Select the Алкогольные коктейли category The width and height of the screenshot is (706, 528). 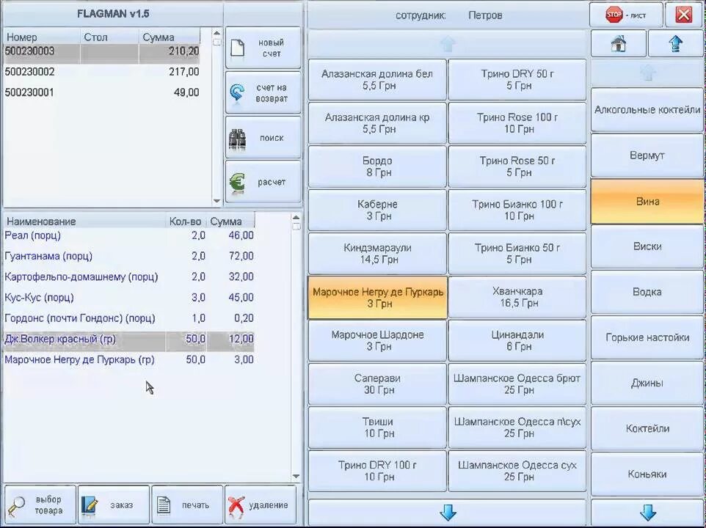tap(647, 110)
